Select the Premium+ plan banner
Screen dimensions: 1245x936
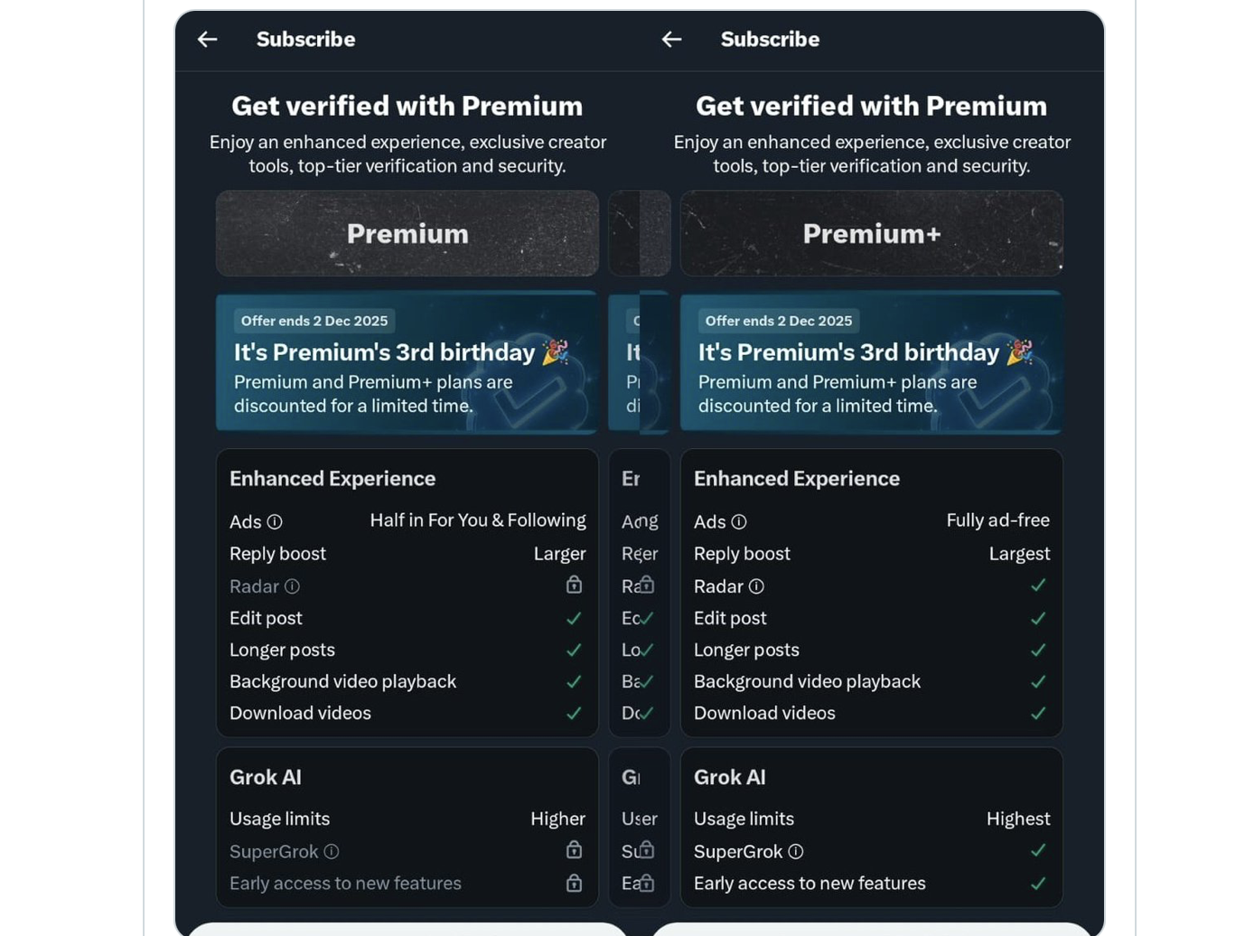pos(870,233)
